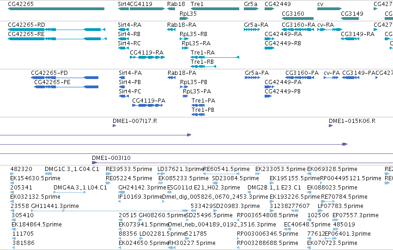Open the Sirt4-RB transcript label

(129, 34)
